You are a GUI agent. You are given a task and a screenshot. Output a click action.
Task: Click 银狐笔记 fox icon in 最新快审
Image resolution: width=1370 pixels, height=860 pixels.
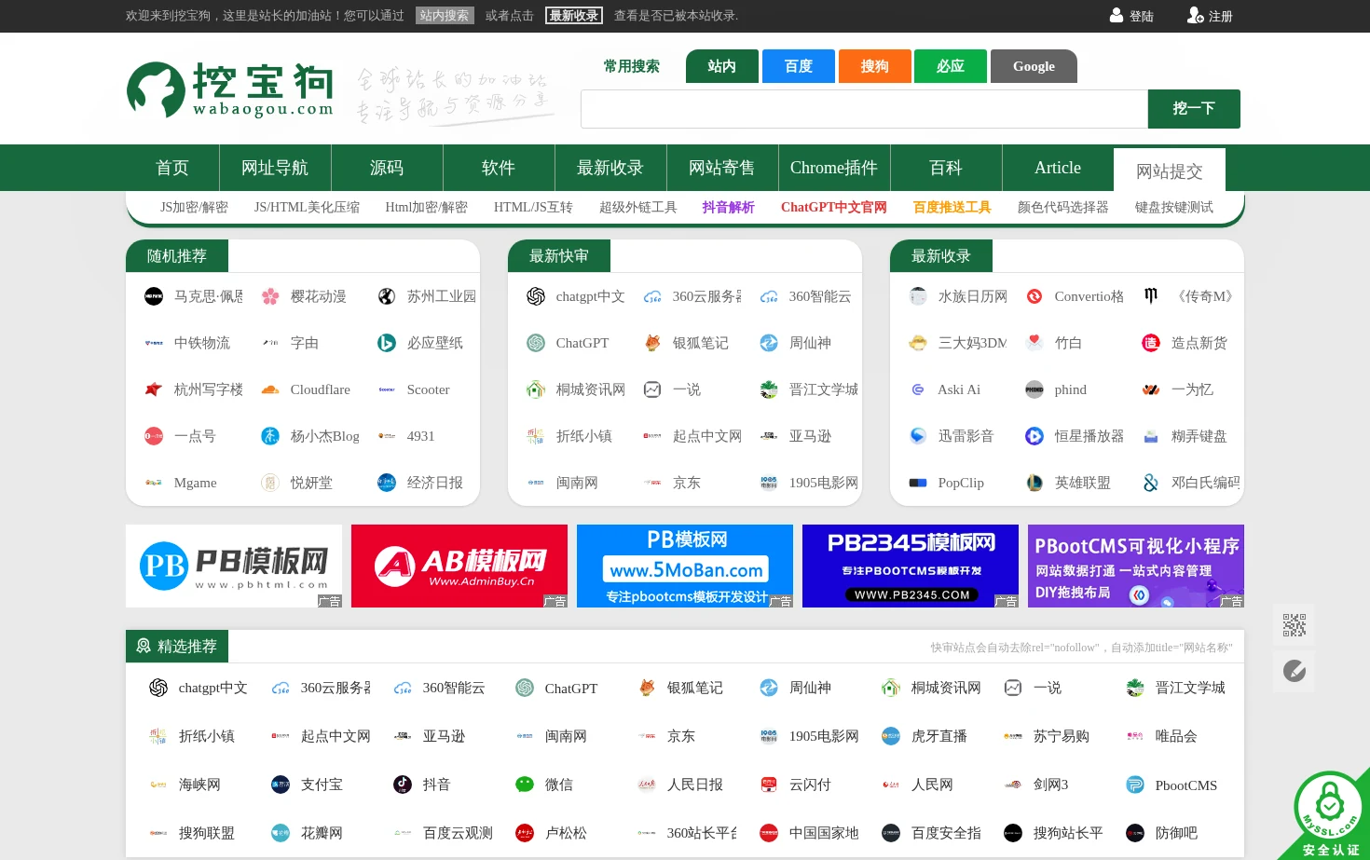tap(652, 343)
